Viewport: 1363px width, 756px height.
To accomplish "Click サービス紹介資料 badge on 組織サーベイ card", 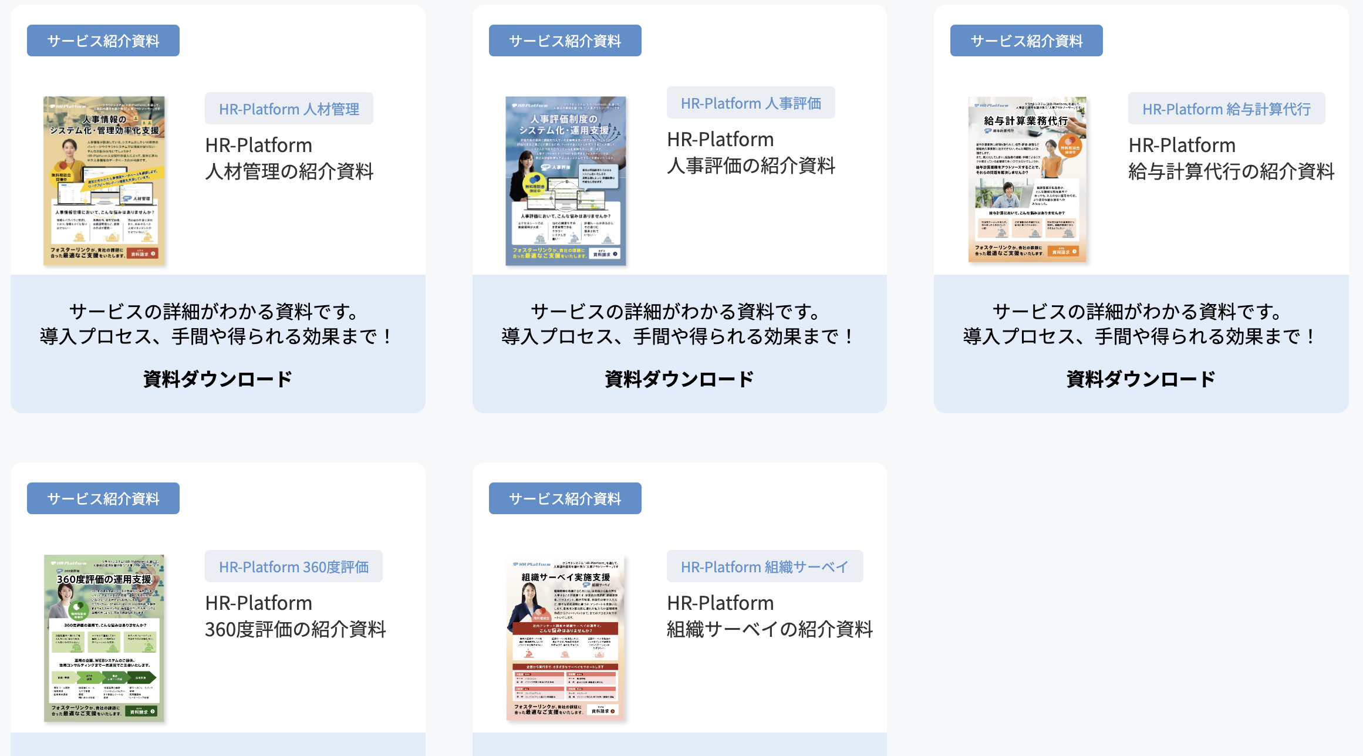I will [565, 498].
